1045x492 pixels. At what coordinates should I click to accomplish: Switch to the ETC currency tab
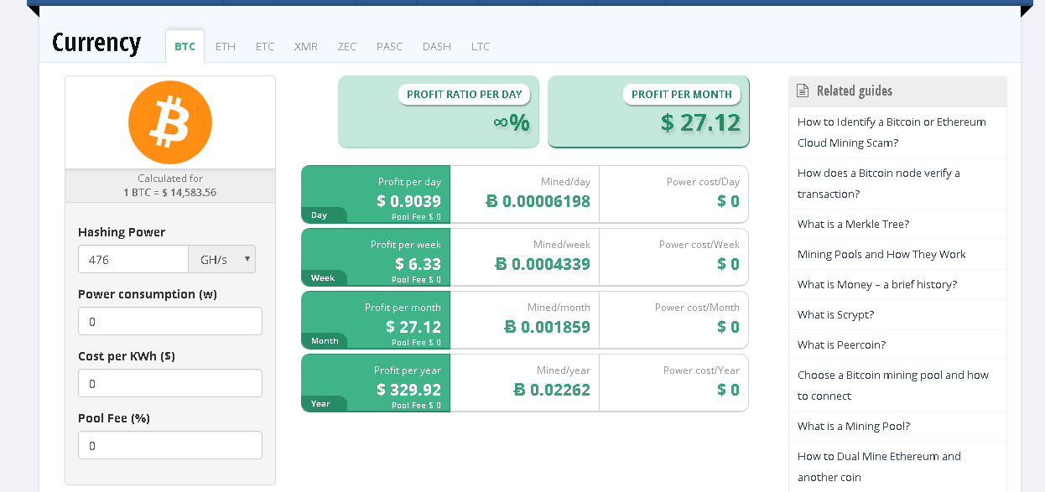pos(265,46)
